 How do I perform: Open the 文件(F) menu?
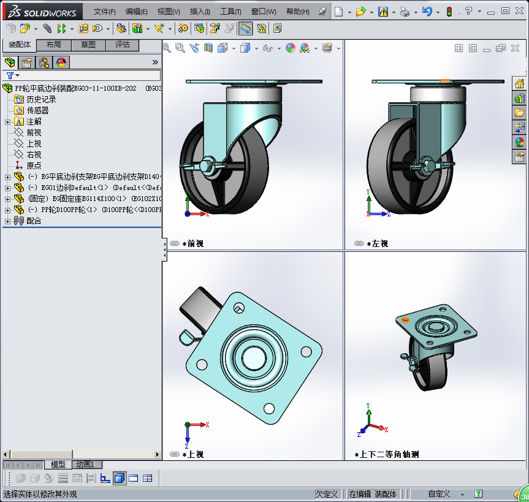tap(105, 12)
